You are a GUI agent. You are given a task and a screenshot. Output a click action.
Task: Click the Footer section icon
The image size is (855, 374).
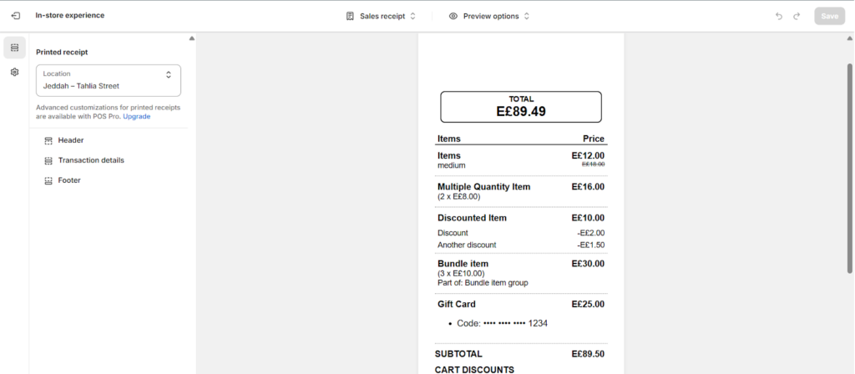pyautogui.click(x=48, y=180)
